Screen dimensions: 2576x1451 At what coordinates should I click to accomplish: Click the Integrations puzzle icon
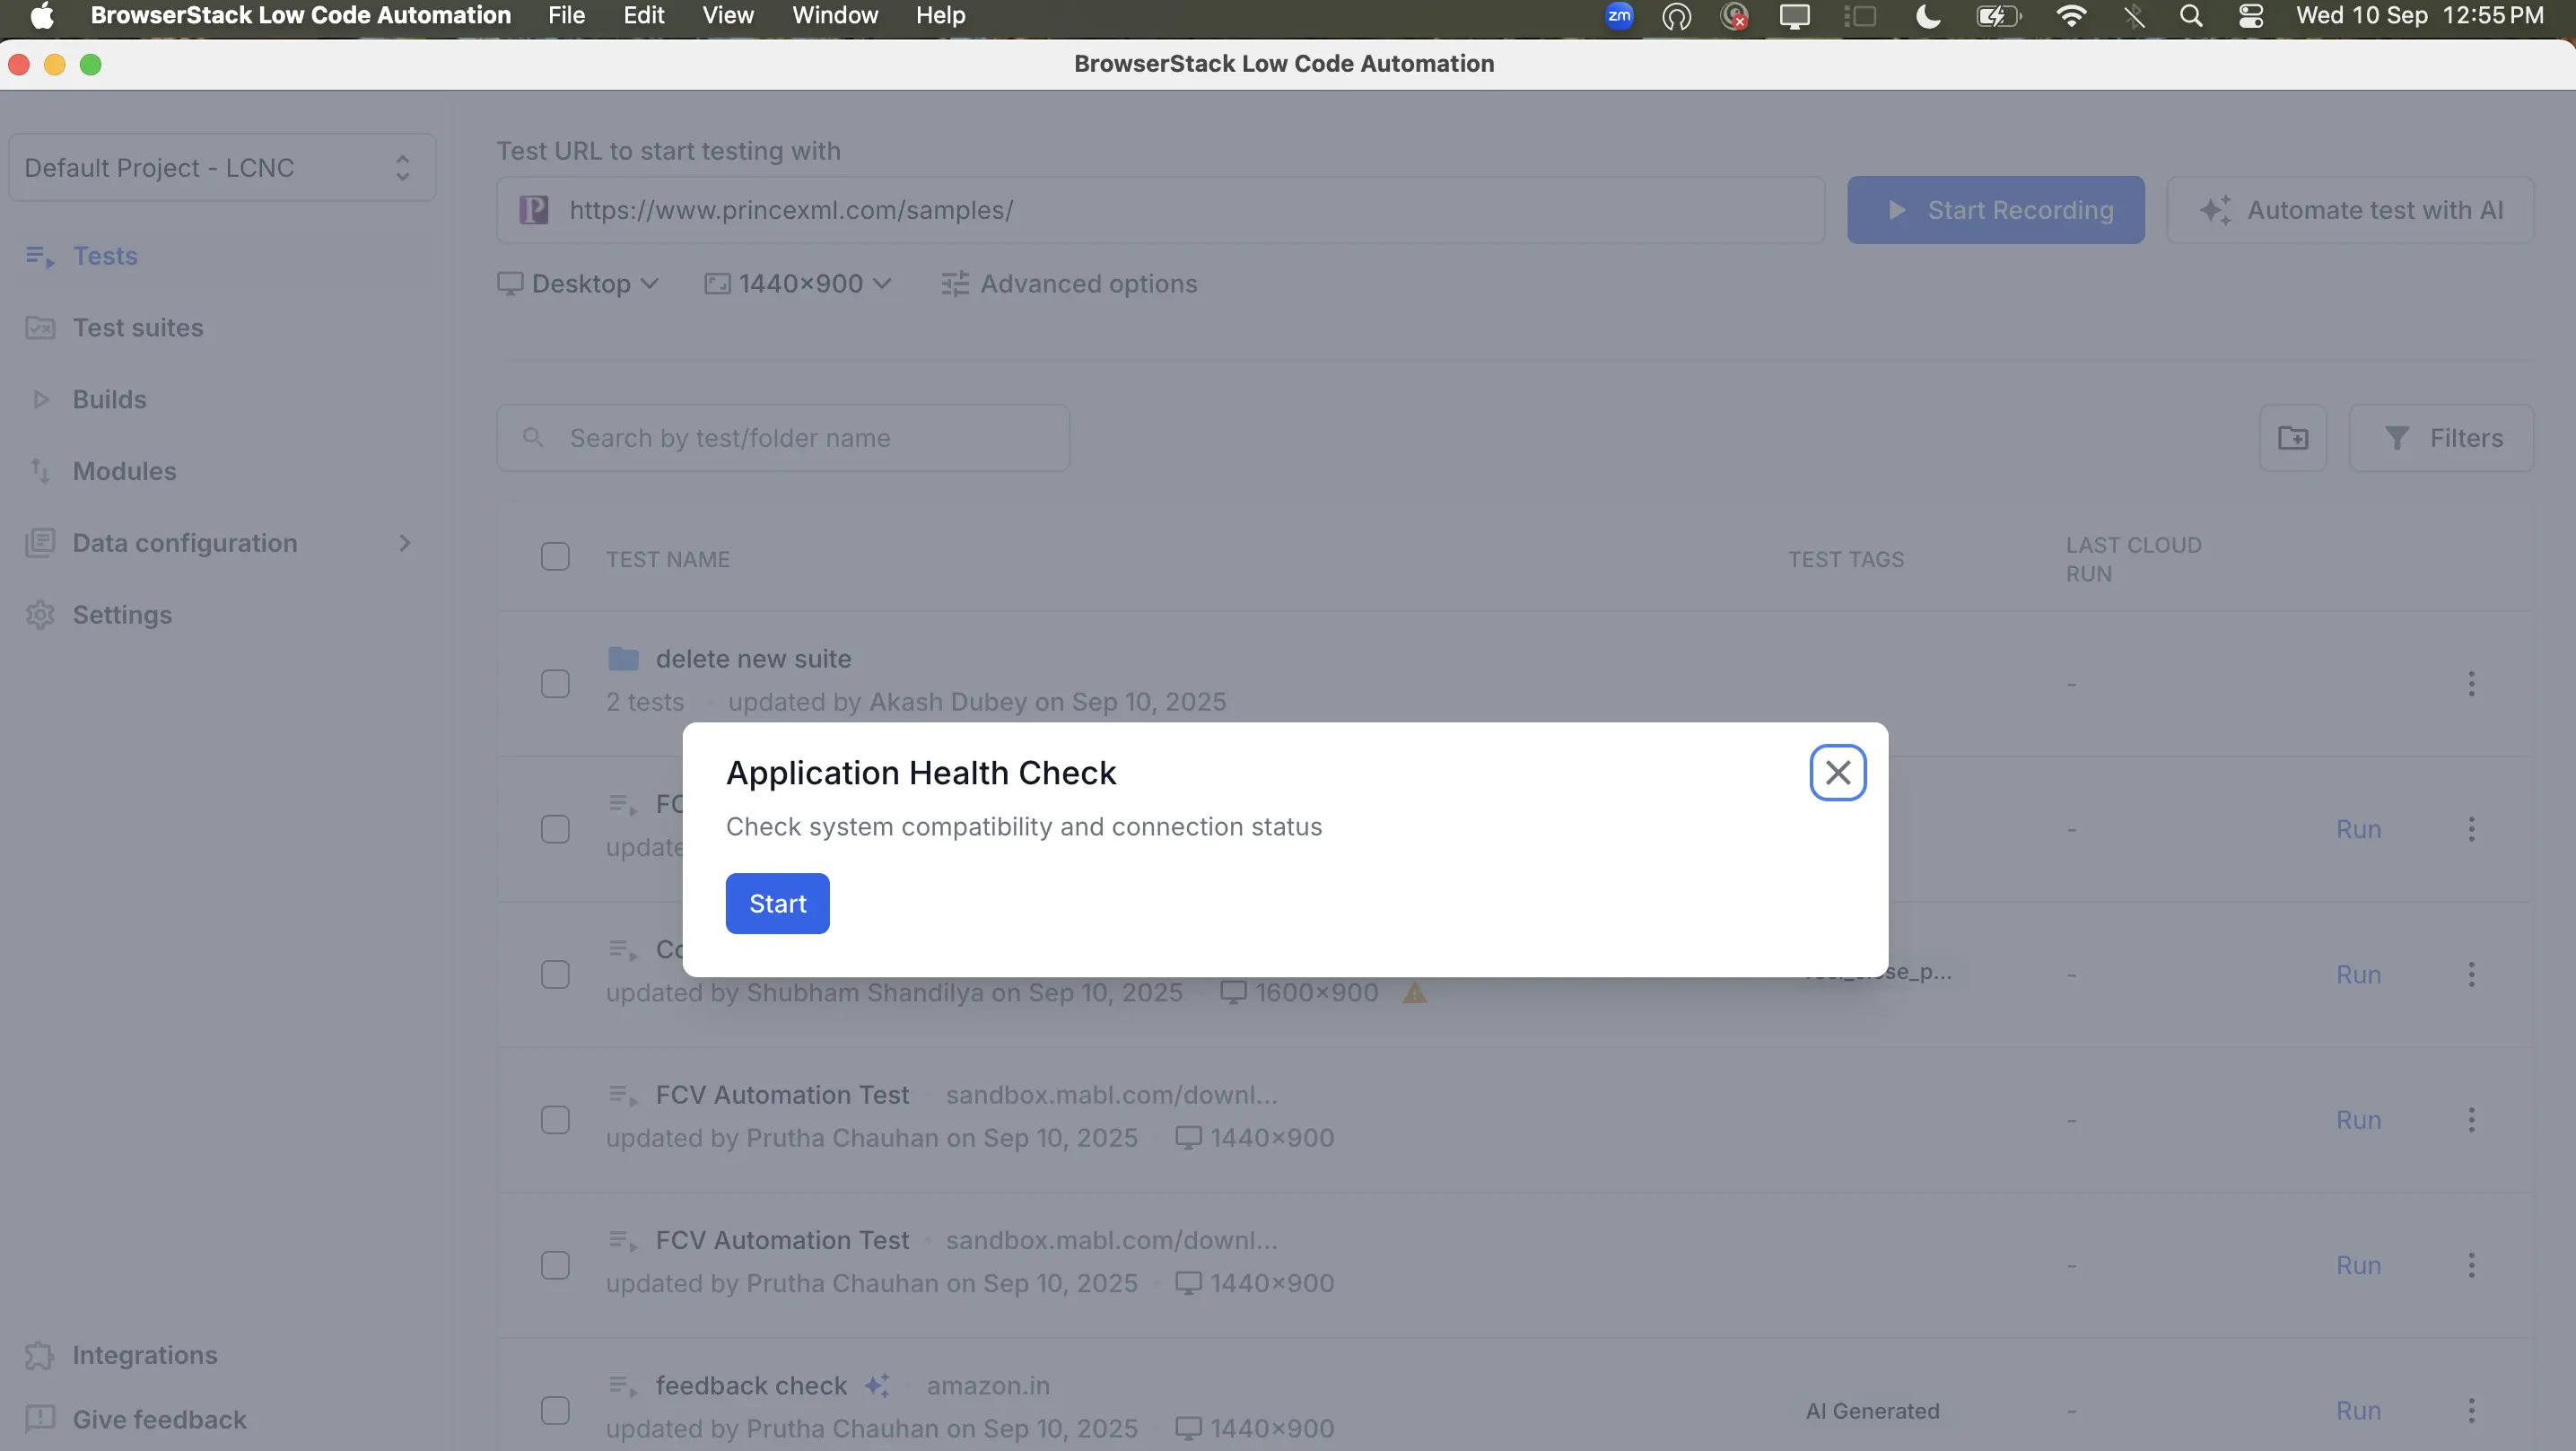pyautogui.click(x=40, y=1355)
